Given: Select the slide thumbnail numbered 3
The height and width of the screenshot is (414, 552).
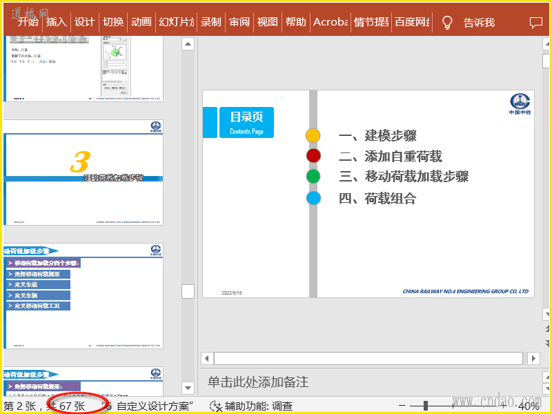Looking at the screenshot, I should coord(83,172).
